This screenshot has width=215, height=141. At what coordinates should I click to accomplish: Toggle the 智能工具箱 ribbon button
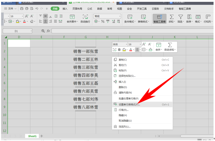pyautogui.click(x=160, y=19)
